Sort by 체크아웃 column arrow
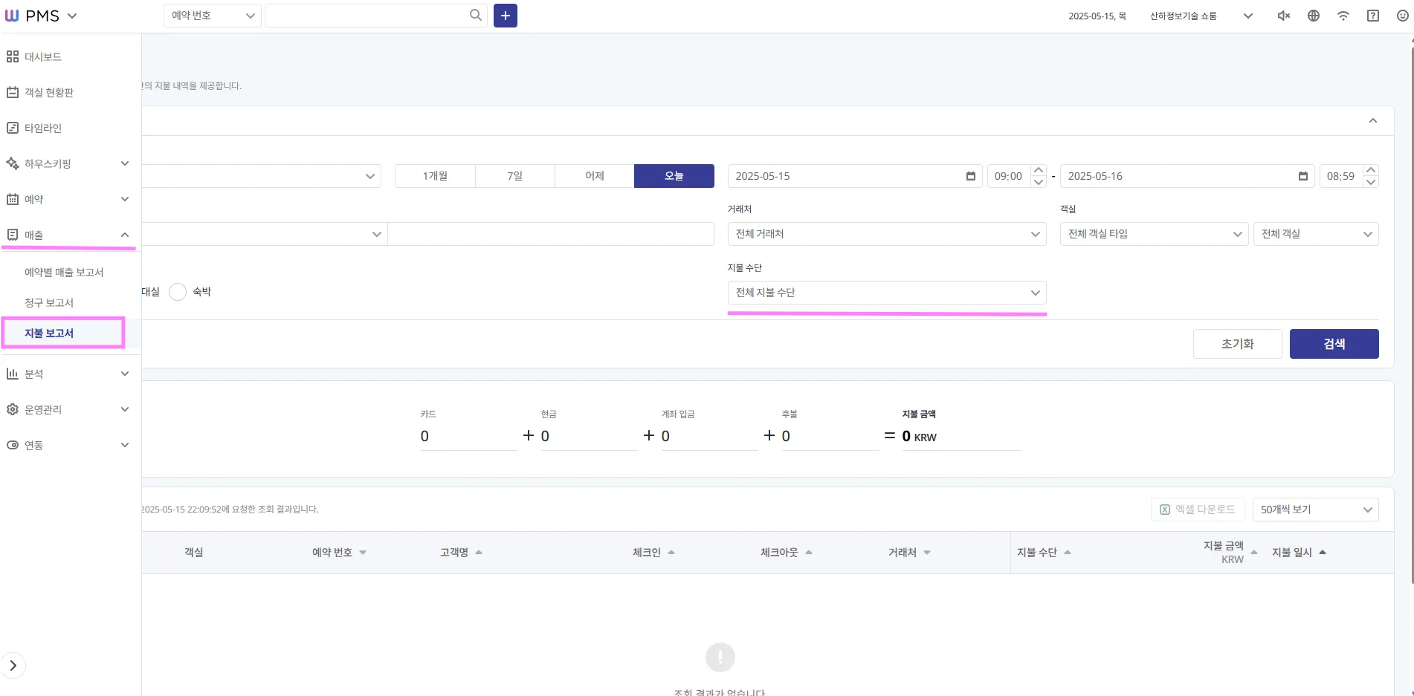This screenshot has width=1414, height=696. tap(809, 553)
